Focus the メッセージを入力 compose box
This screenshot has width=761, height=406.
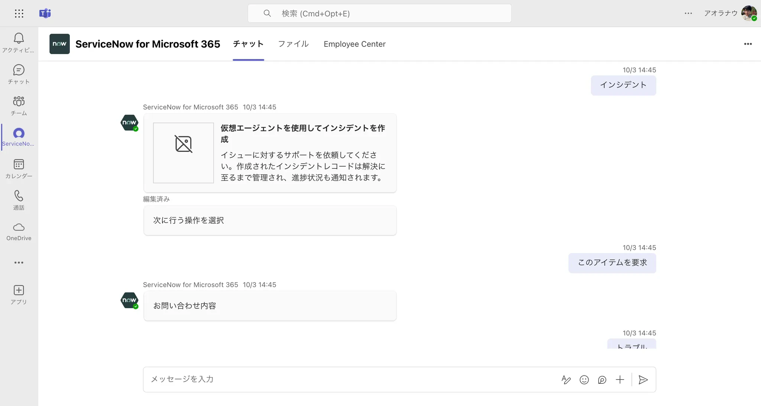(x=399, y=379)
